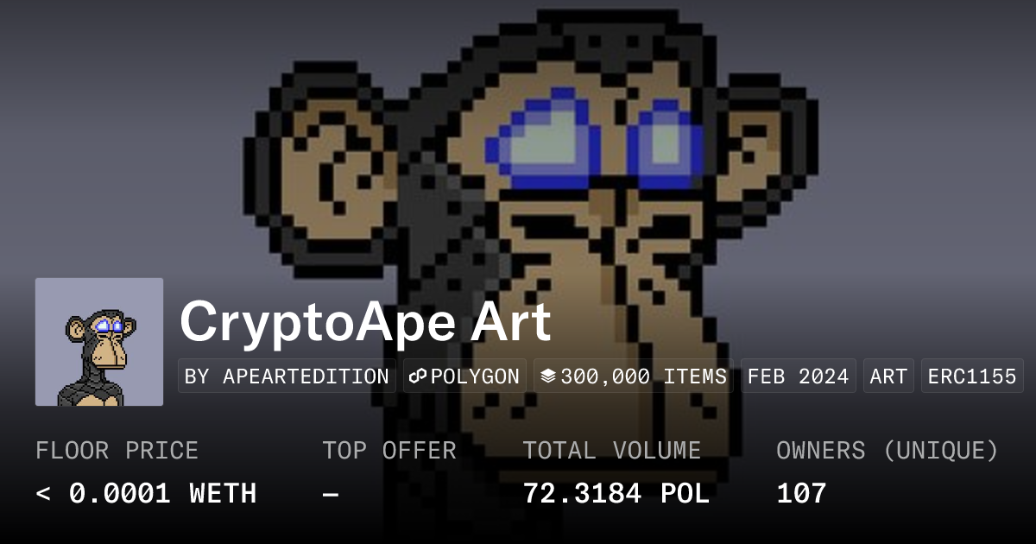Click the TOP OFFER stat label
Viewport: 1036px width, 544px height.
coord(389,451)
